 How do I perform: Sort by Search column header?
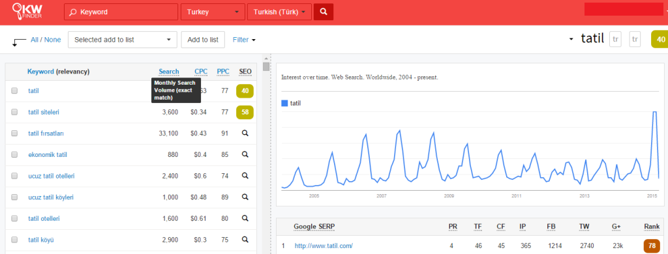pos(169,72)
